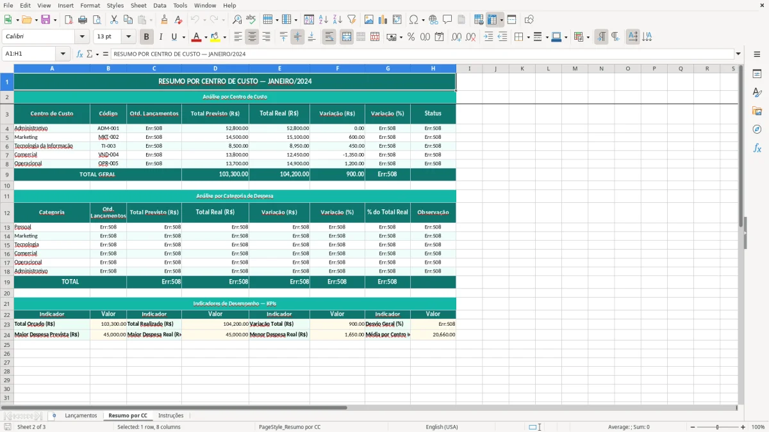Toggle Center Vertically alignment

click(297, 37)
